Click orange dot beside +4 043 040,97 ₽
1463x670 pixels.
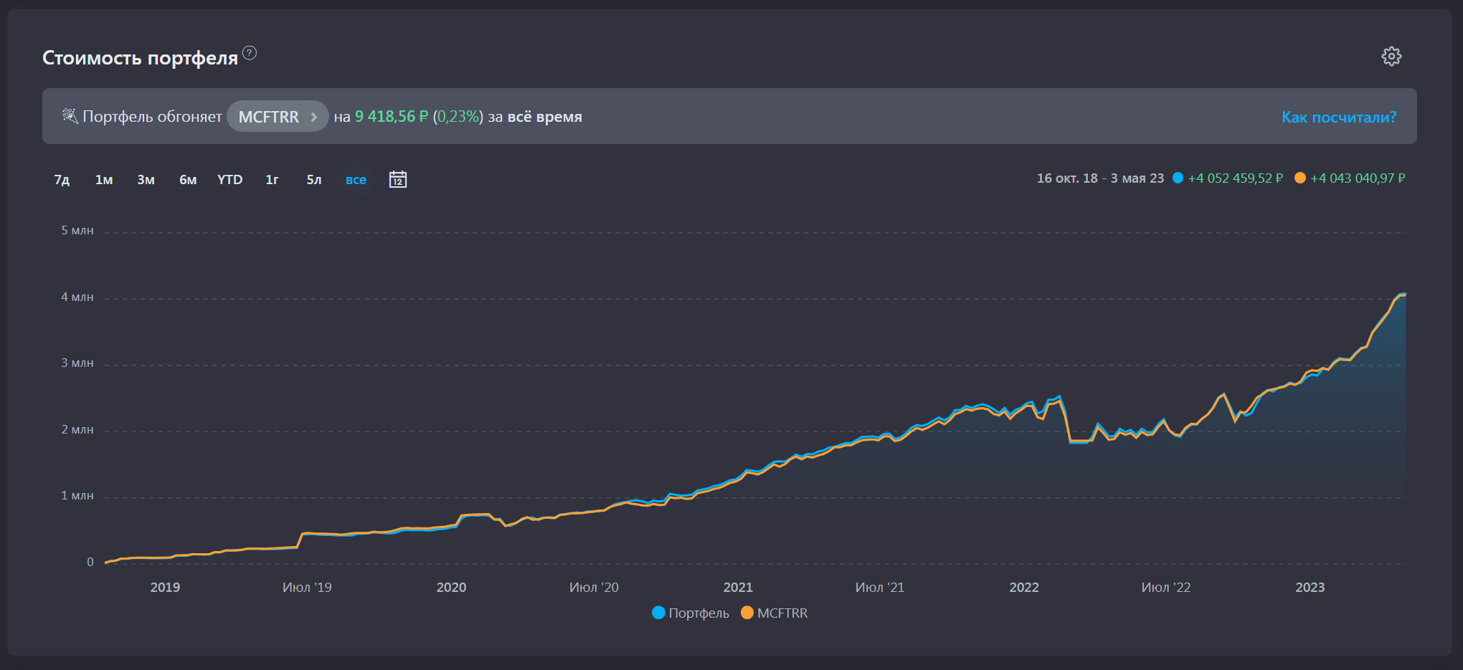[x=1300, y=178]
